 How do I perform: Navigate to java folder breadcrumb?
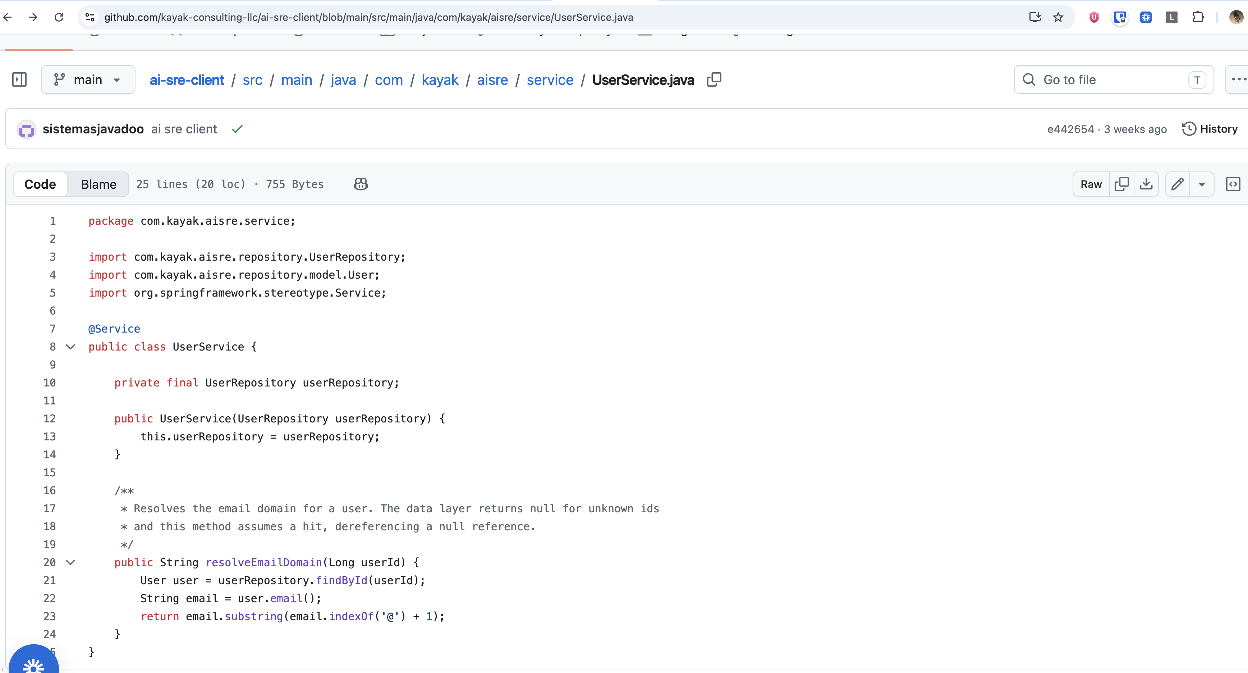[344, 79]
